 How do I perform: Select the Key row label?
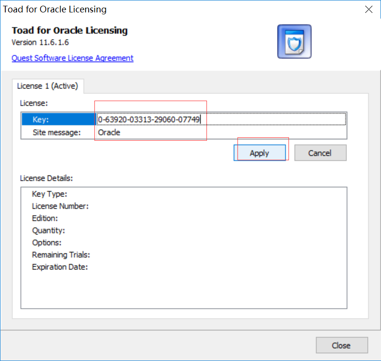tap(59, 119)
